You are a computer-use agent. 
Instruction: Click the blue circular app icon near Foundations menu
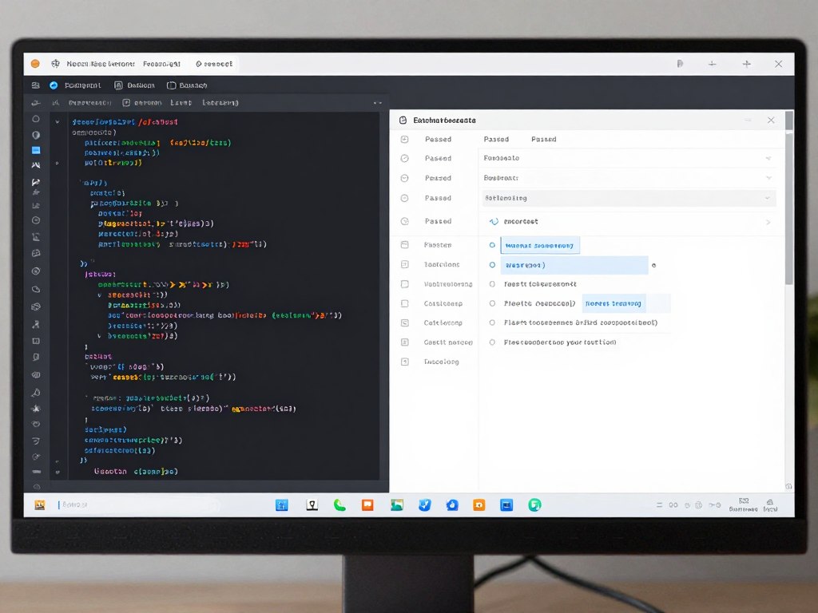[53, 85]
